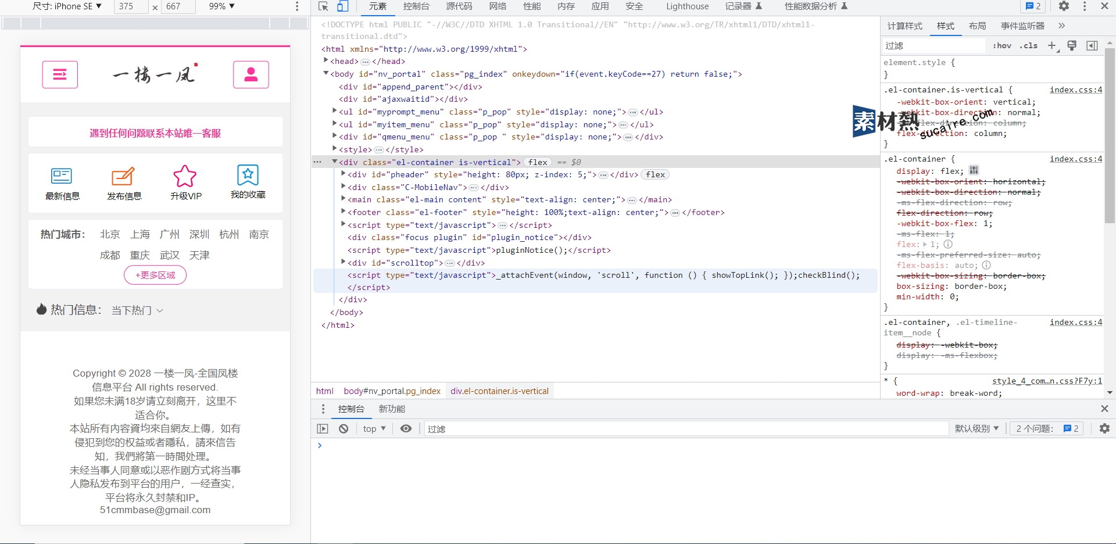The width and height of the screenshot is (1116, 544).
Task: Click the 遇到任何问题联系本站唯一客服 link
Action: pos(155,133)
